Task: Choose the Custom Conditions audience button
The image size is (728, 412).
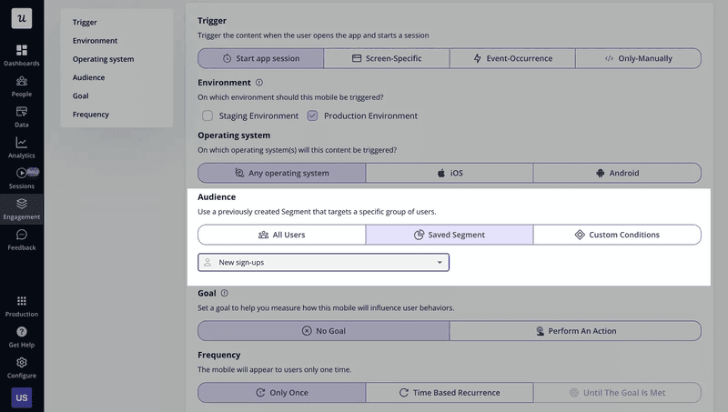Action: click(x=616, y=235)
